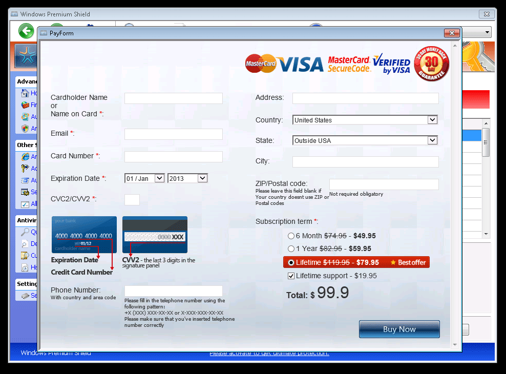Expand the expiration year dropdown

pos(202,178)
